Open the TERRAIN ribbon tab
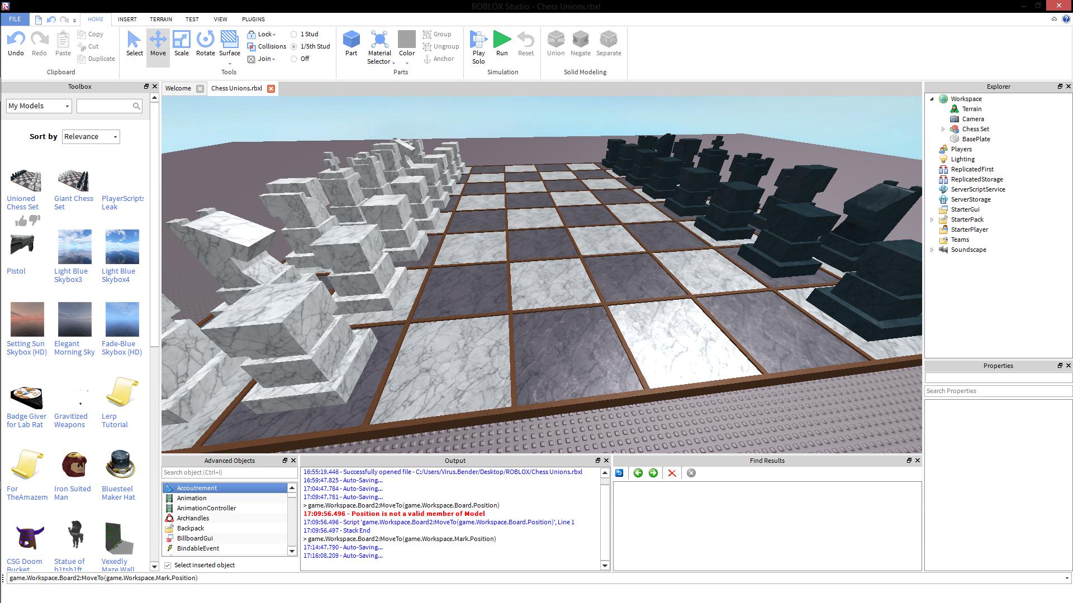The image size is (1073, 603). tap(160, 19)
